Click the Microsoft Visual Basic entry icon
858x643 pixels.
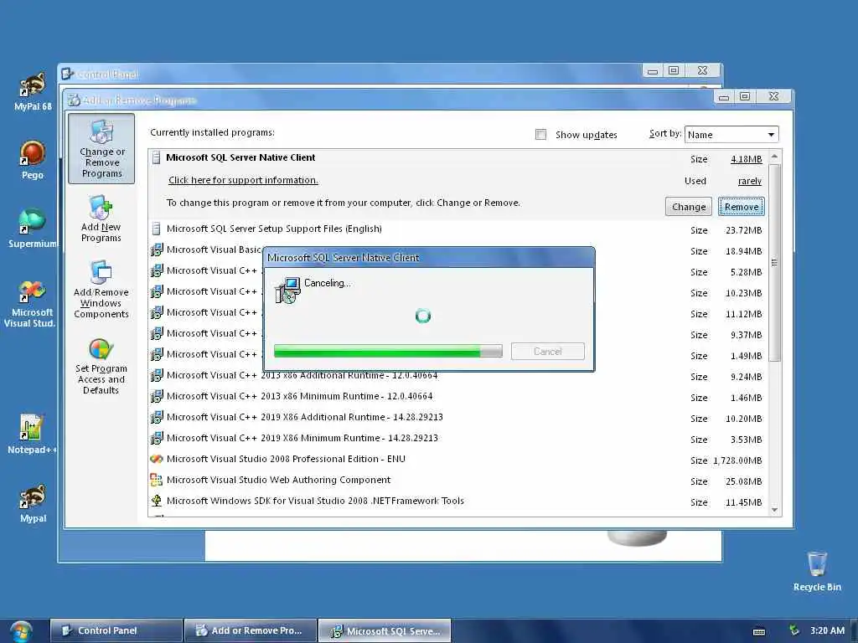click(x=157, y=249)
